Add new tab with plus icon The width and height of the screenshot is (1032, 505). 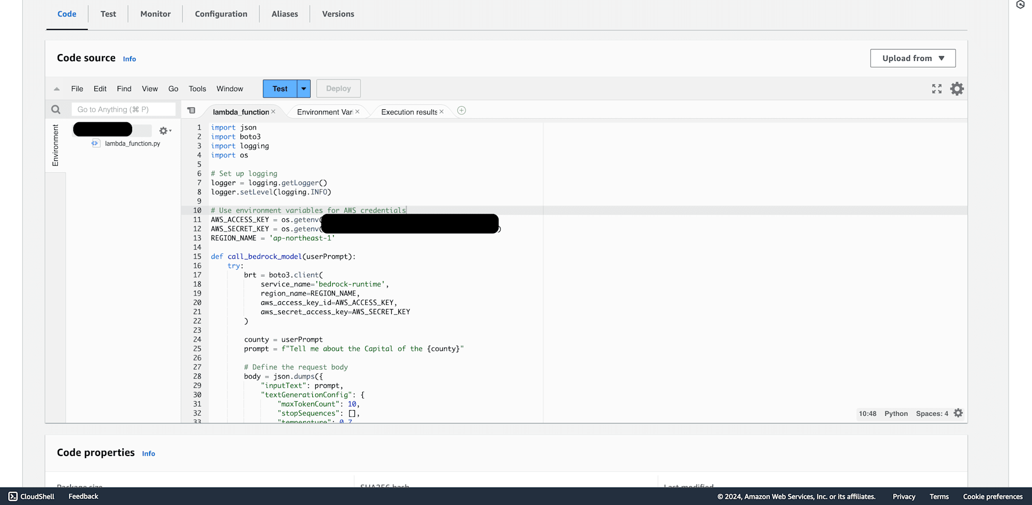(x=462, y=110)
